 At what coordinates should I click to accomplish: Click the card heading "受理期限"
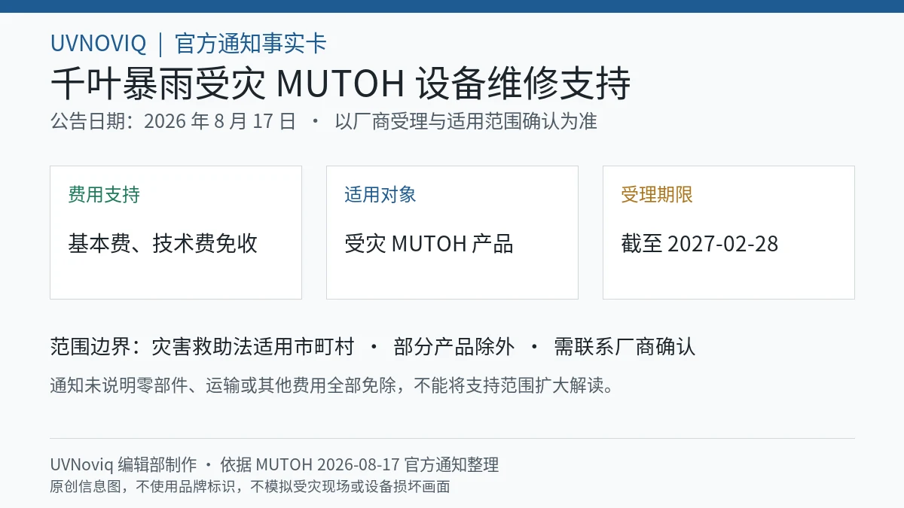(657, 194)
